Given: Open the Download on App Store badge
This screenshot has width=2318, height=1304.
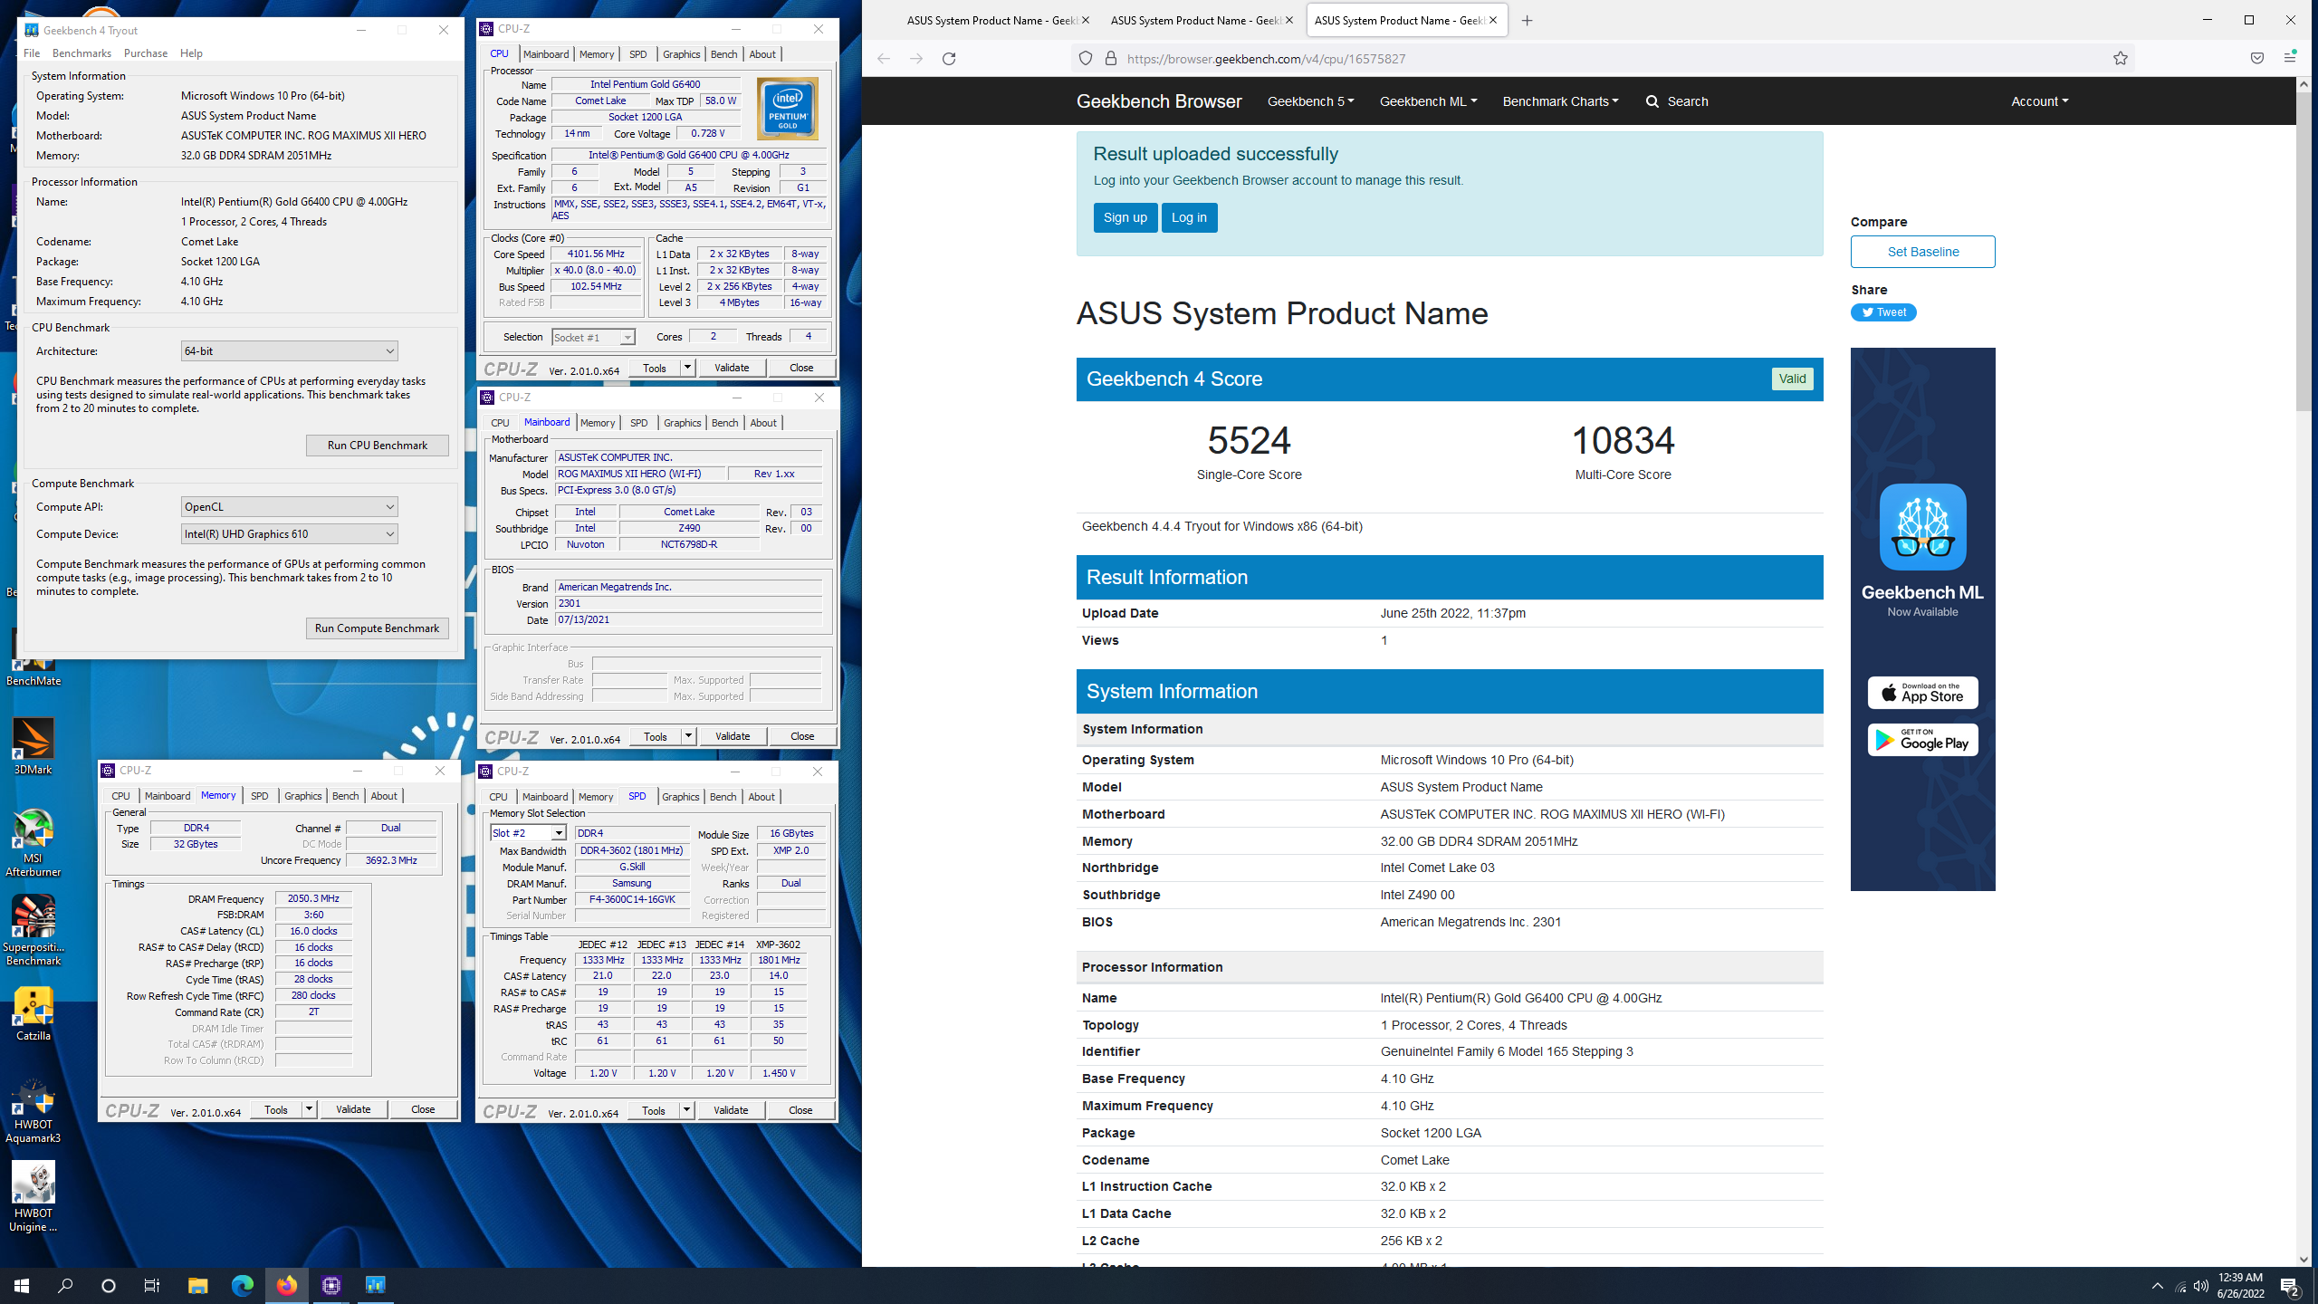Looking at the screenshot, I should [x=1922, y=693].
